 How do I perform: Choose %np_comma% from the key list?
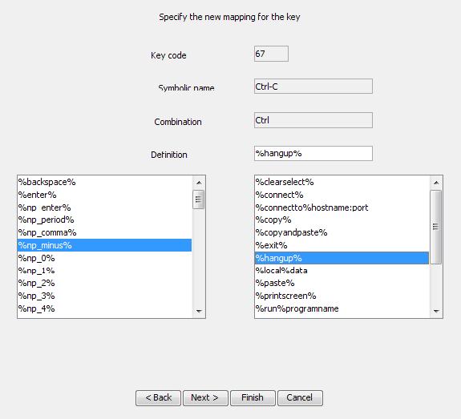coord(104,232)
